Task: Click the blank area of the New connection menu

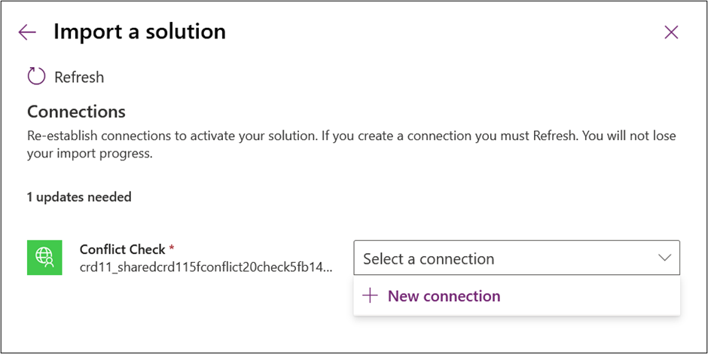Action: tap(587, 296)
